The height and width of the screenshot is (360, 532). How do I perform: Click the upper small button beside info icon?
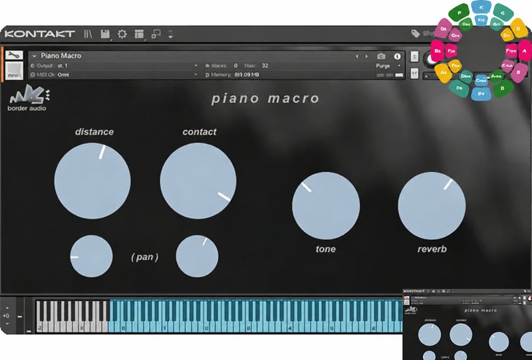click(414, 56)
